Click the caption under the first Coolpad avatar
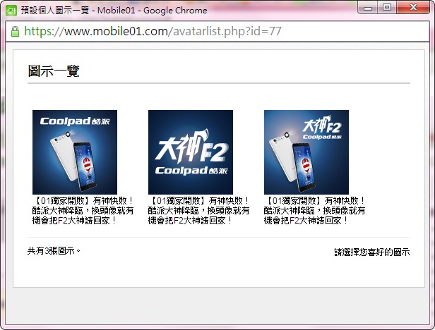Viewport: 435px width, 330px height. (x=83, y=211)
